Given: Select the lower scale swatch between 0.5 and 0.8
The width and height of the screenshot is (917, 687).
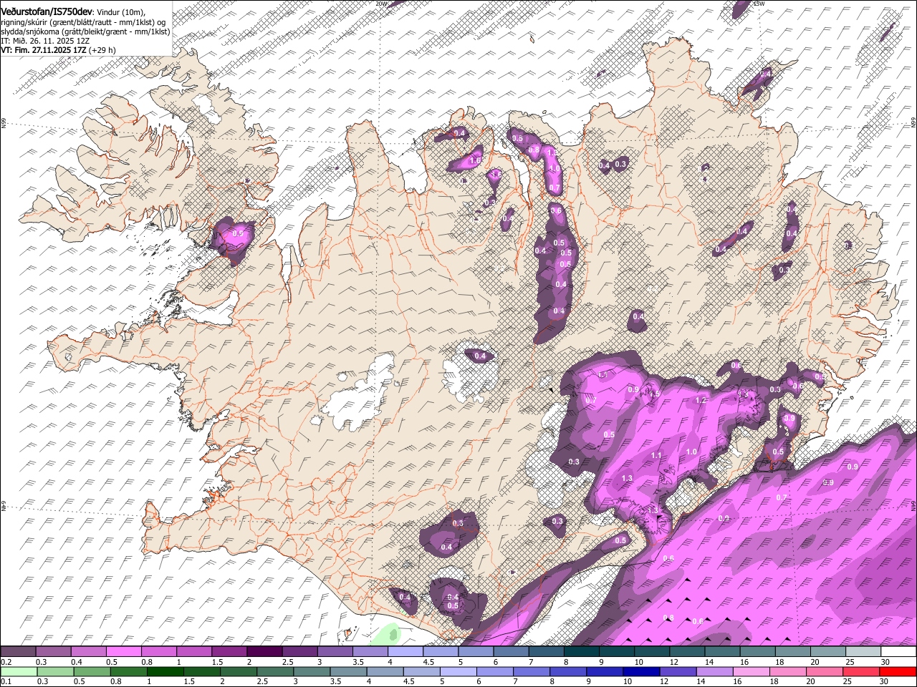Looking at the screenshot, I should point(92,671).
